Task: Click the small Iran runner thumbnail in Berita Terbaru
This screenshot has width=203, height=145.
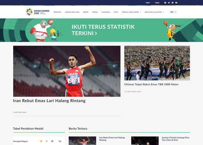Action: tap(82, 141)
